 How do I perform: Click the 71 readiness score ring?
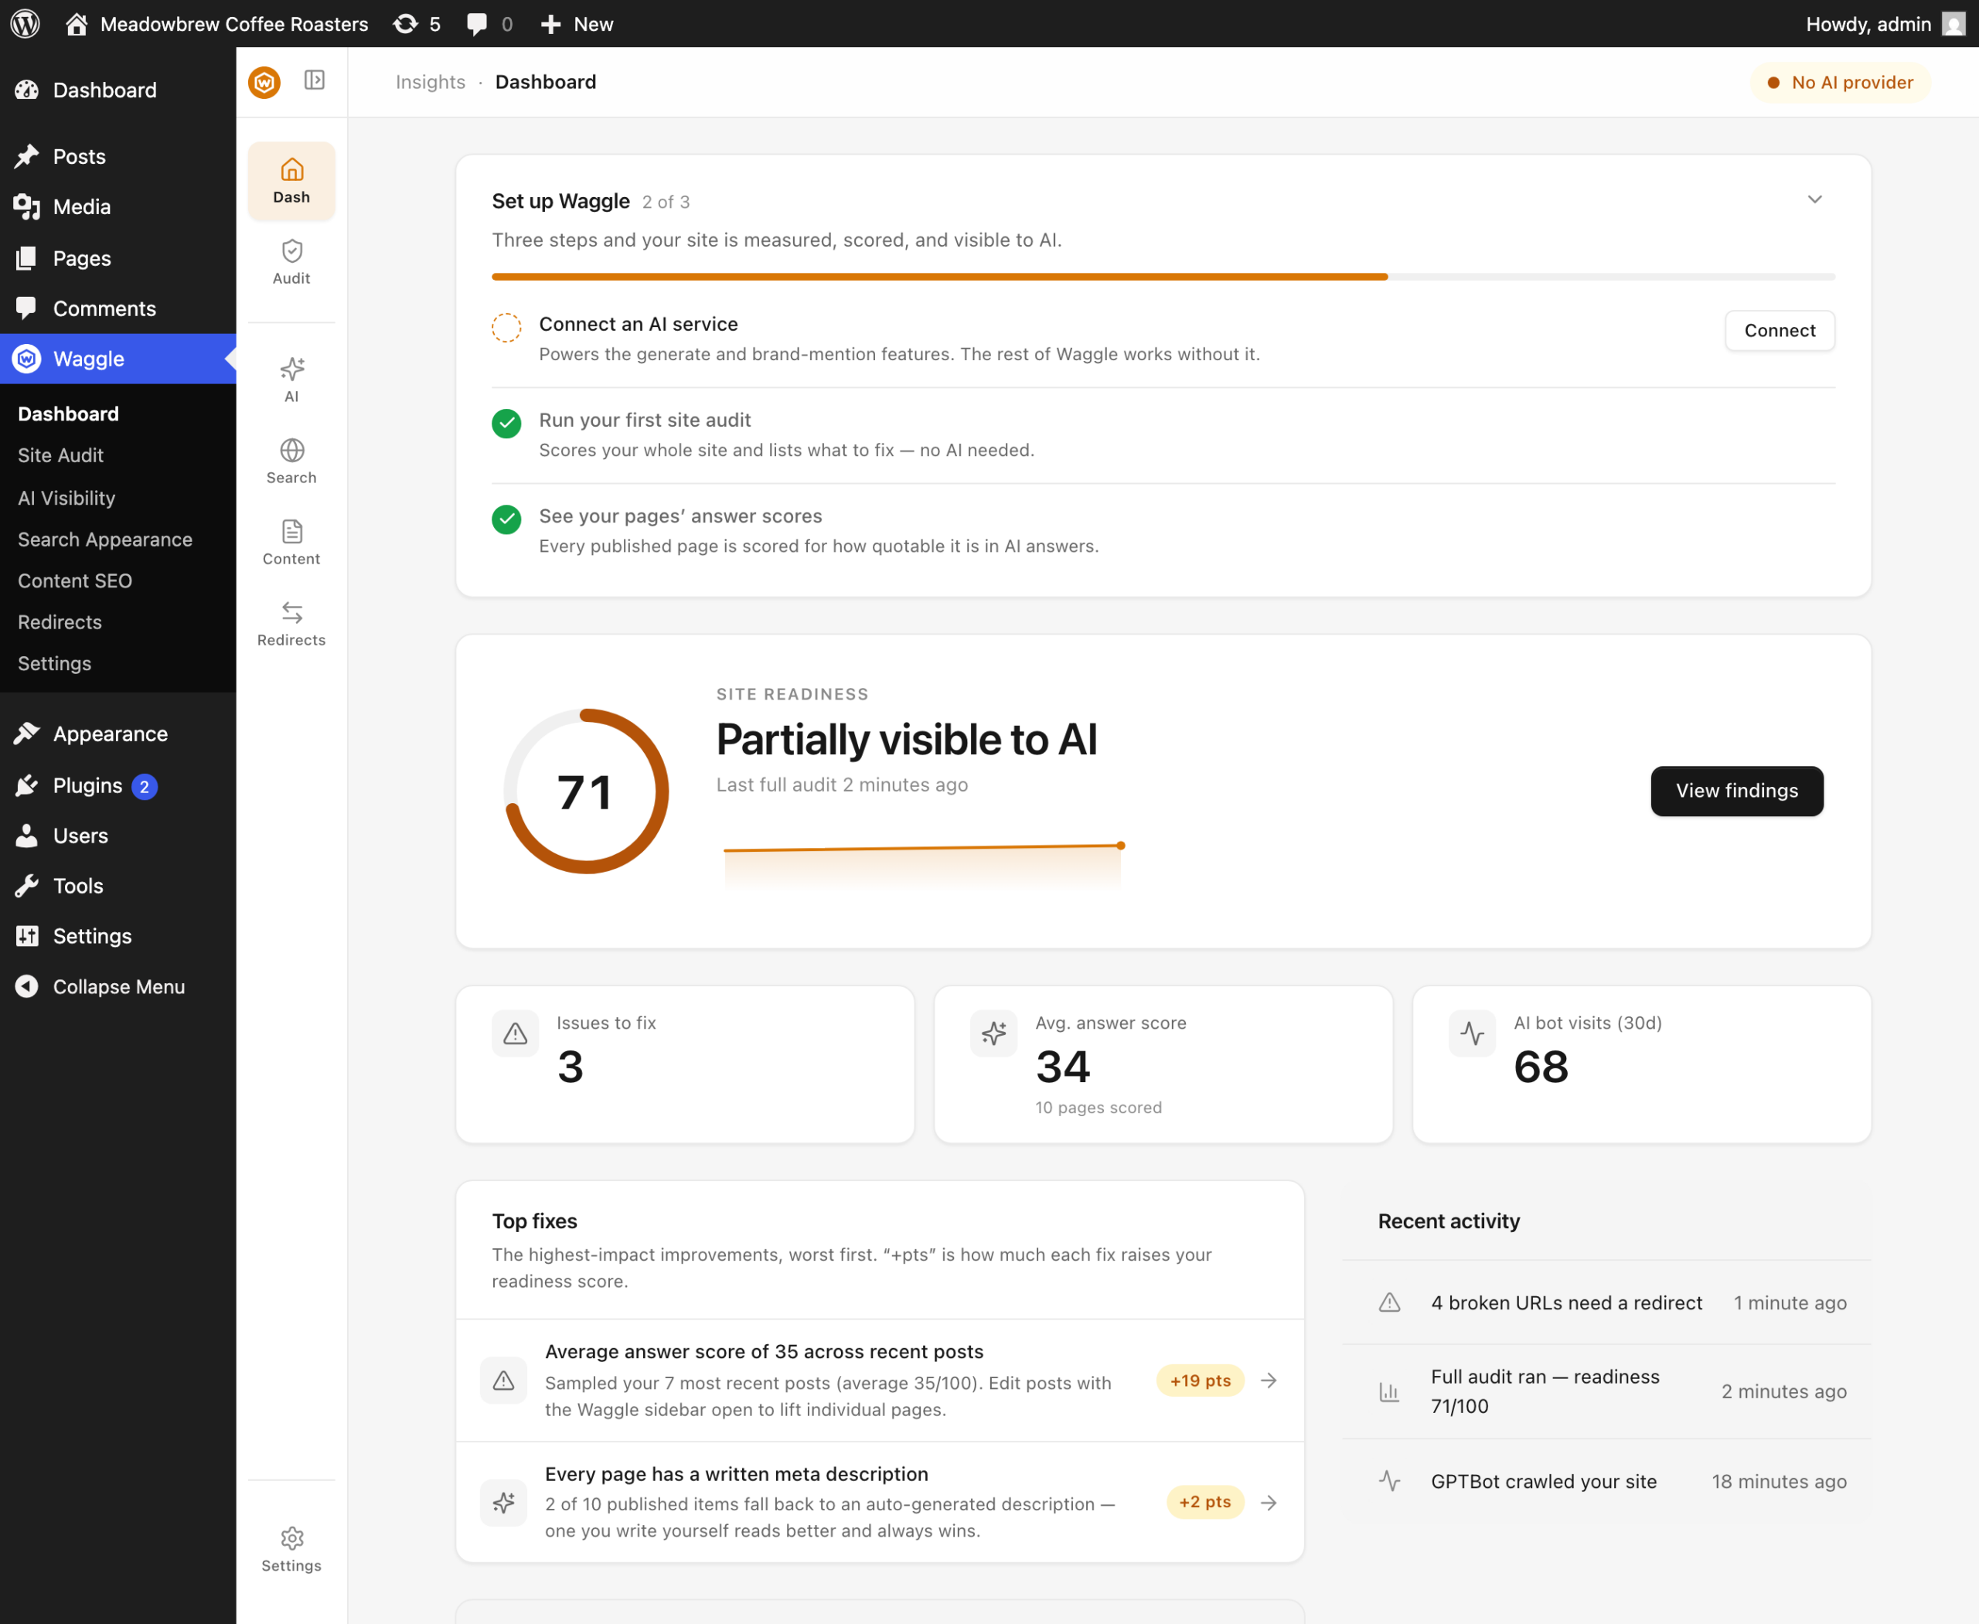[x=586, y=792]
